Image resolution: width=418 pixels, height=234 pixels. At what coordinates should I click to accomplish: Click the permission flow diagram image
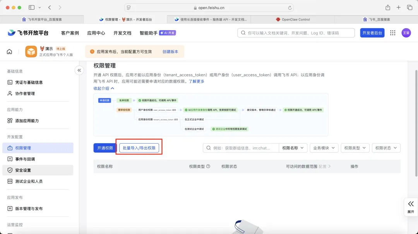click(211, 115)
